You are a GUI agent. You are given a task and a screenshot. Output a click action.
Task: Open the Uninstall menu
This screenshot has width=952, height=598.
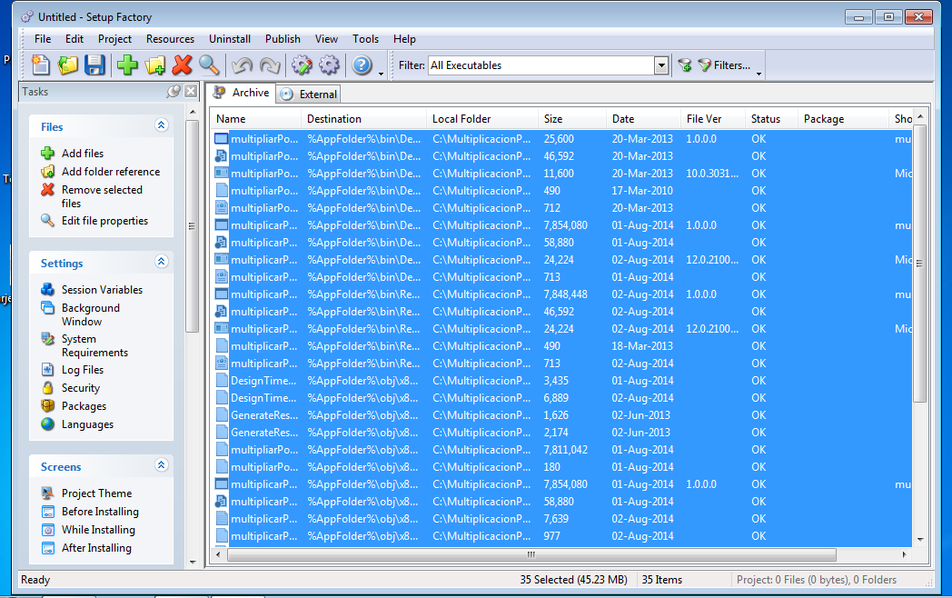pos(230,39)
